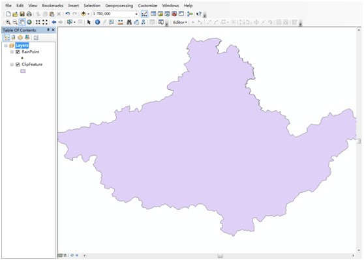Screen dimensions: 364x260
Task: Uncheck the ClipFeature layer visibility
Action: click(x=18, y=65)
